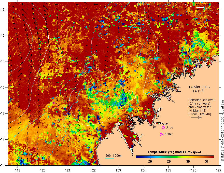Click the 'Temperature (°C) modisT 7% ql>=4' title
224x173 pixels.
point(174,152)
